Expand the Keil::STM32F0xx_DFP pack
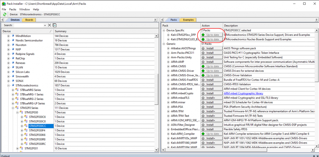 click(169, 35)
